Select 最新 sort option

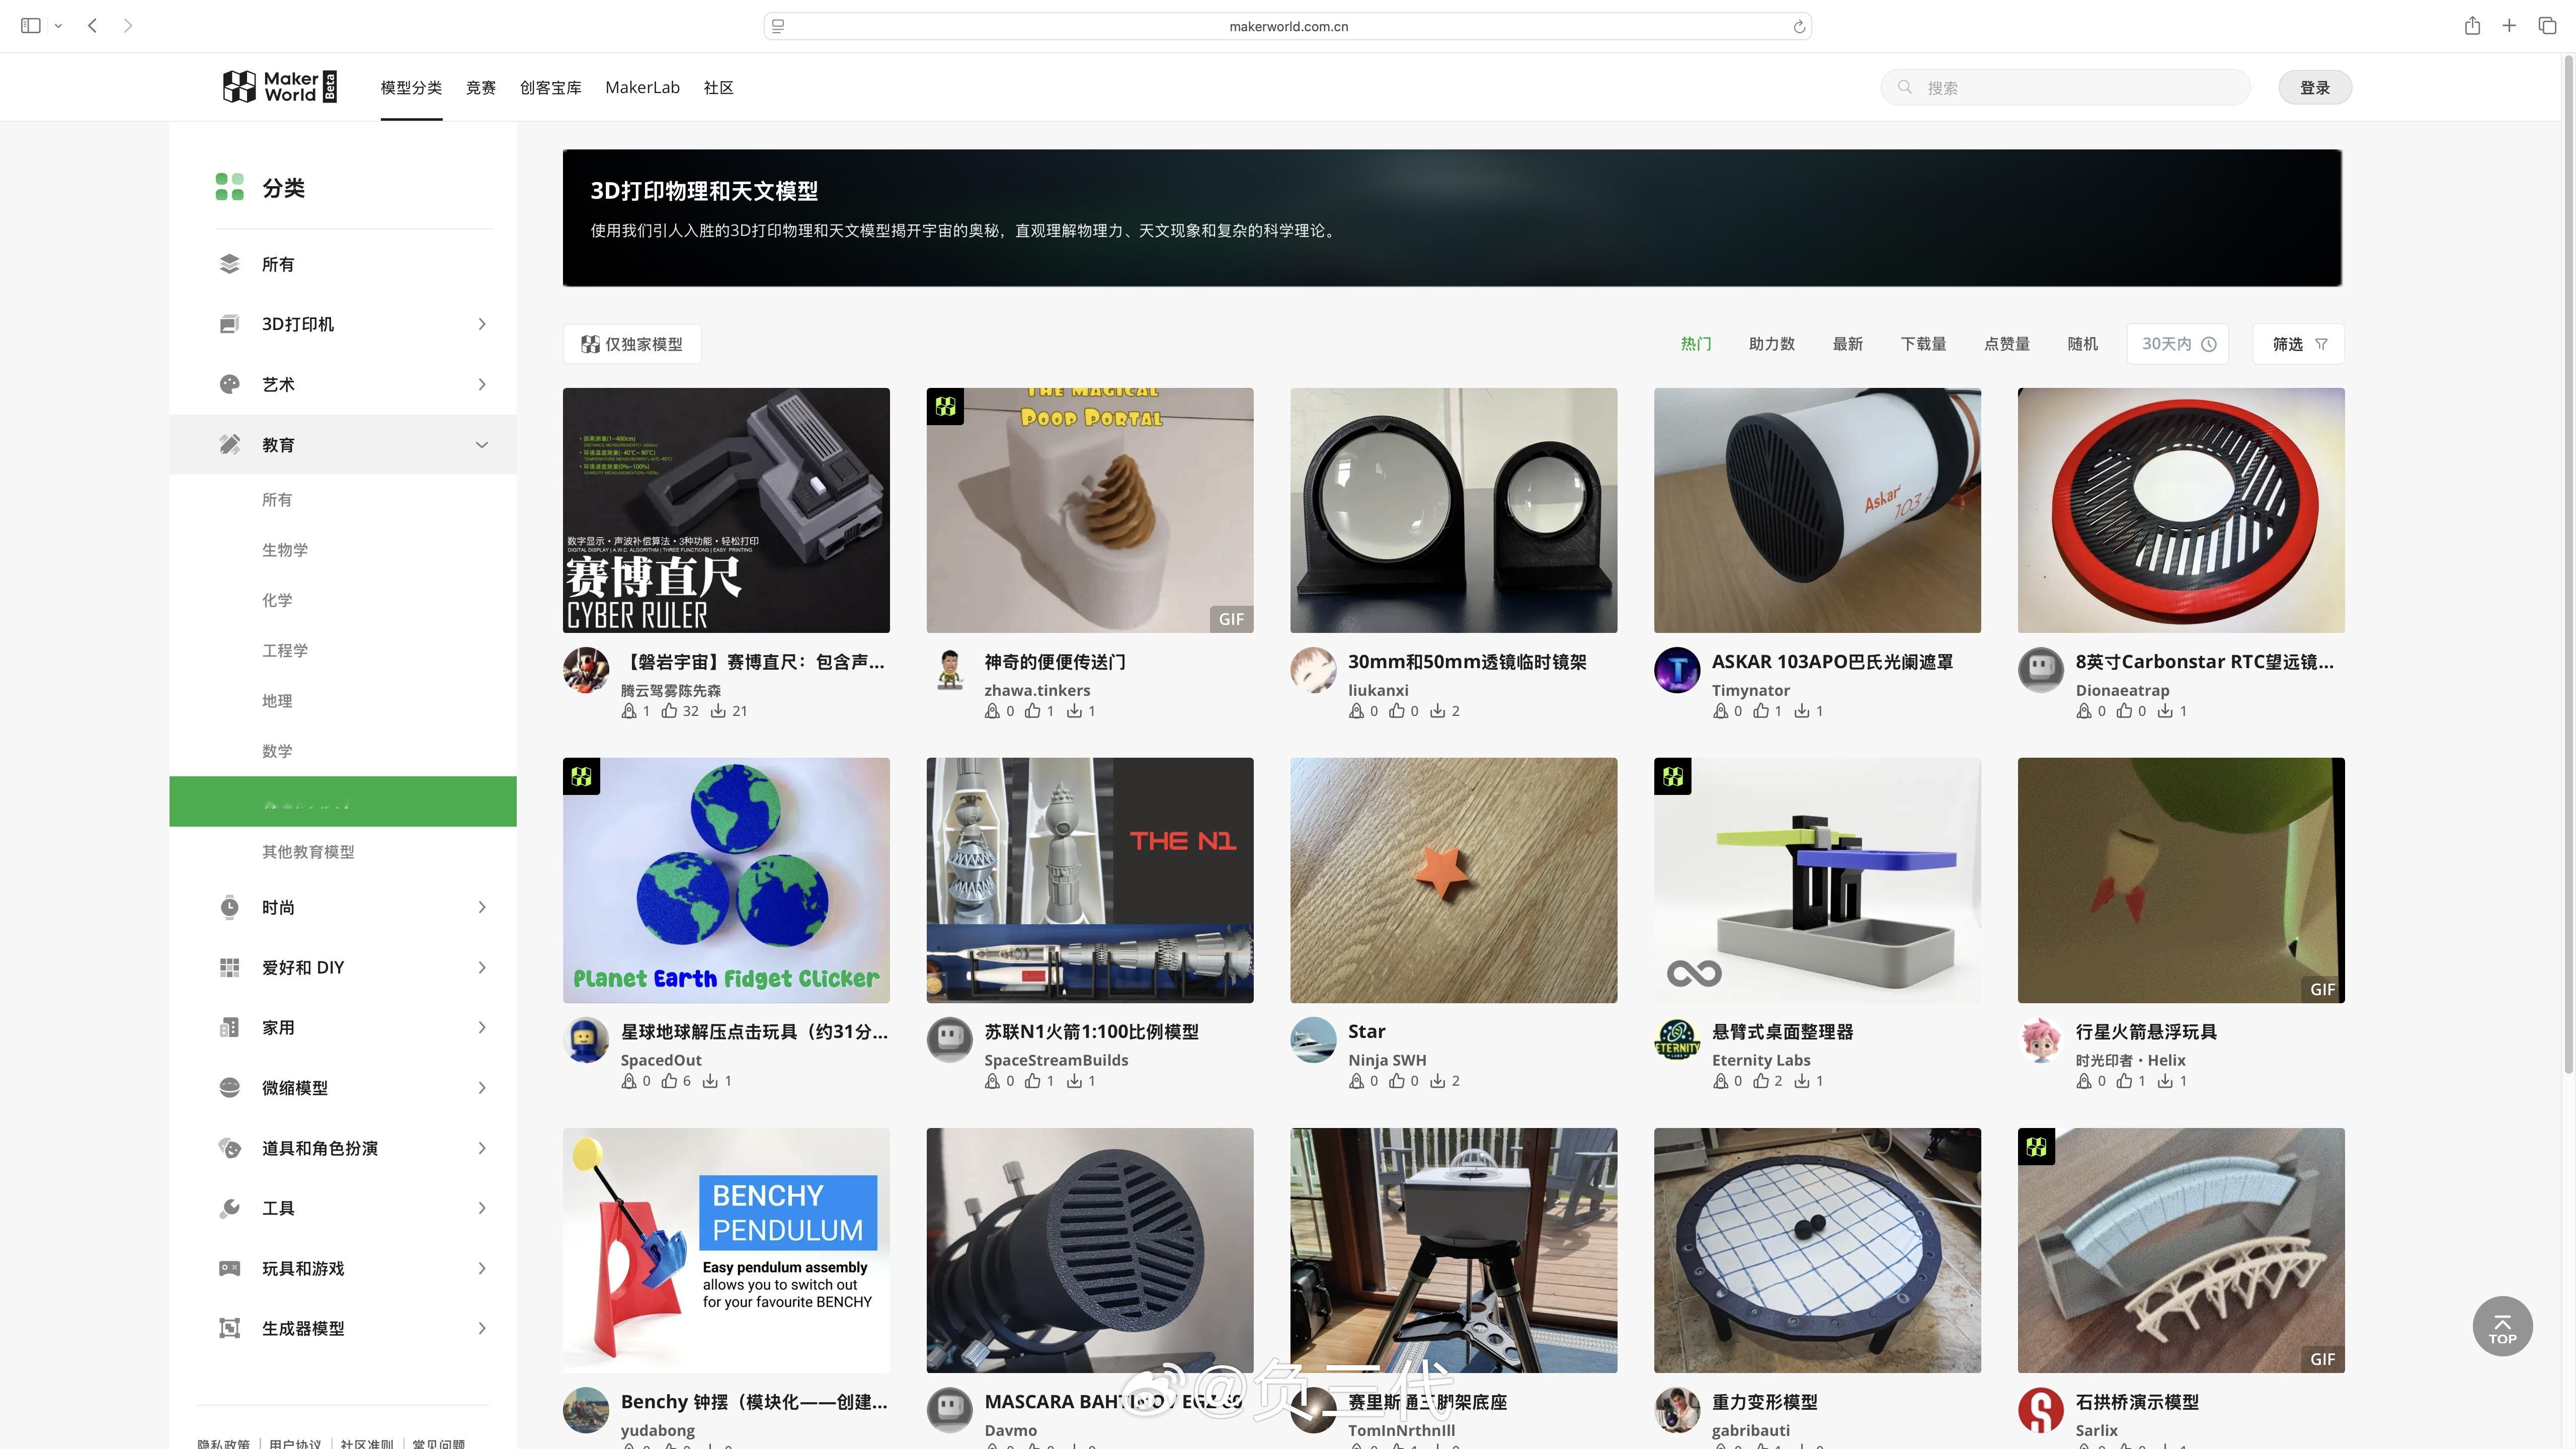1847,344
